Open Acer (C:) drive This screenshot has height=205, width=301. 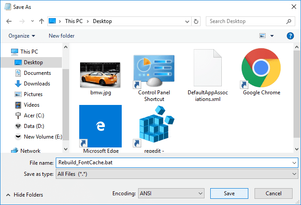[29, 116]
